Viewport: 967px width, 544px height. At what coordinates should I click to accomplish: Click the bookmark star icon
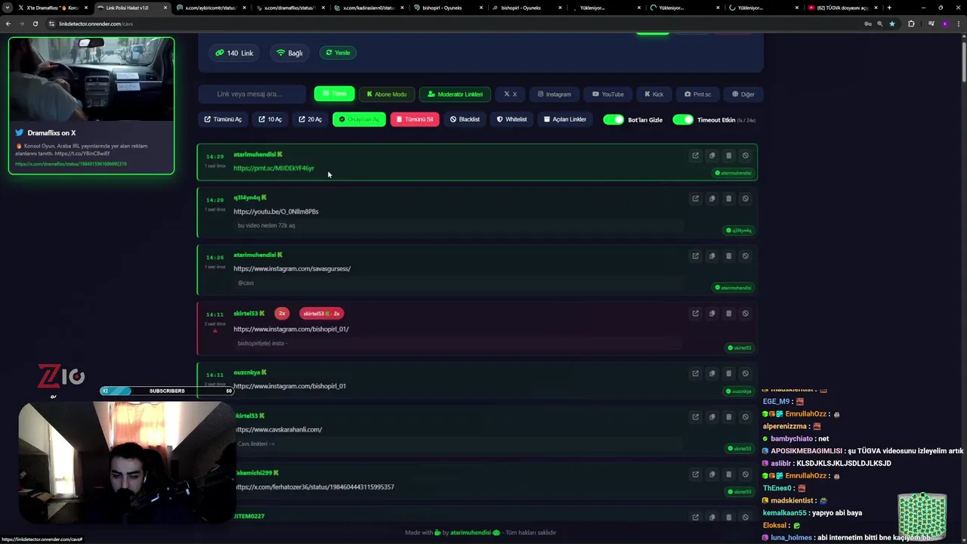(892, 23)
